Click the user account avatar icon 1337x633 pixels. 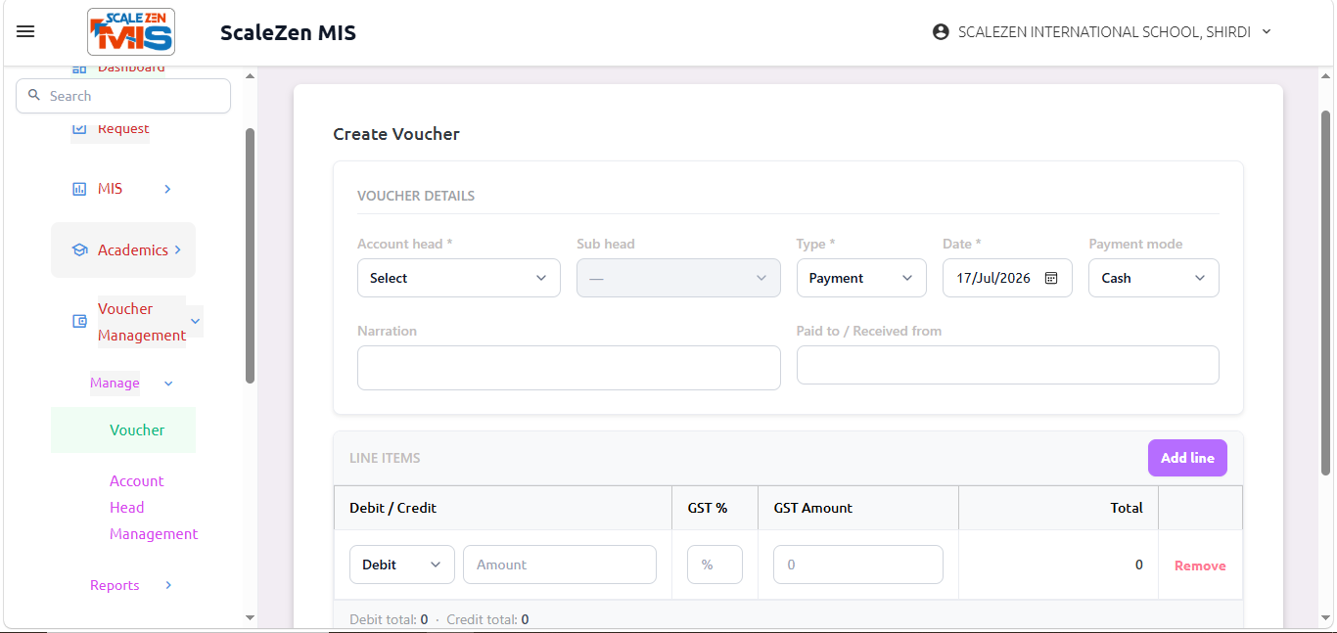(x=941, y=32)
